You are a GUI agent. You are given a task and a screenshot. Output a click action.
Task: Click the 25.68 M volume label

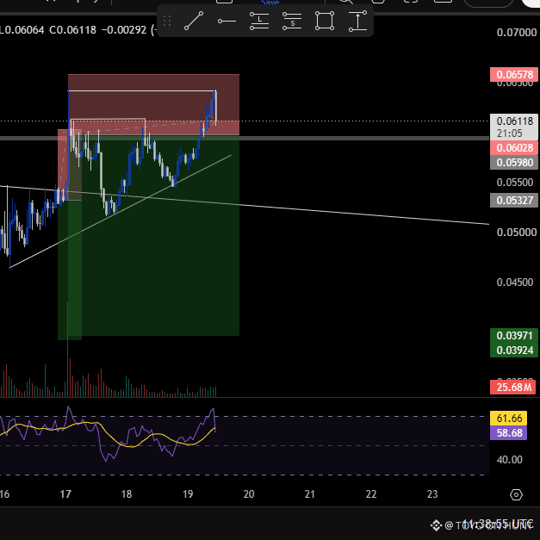[x=512, y=387]
